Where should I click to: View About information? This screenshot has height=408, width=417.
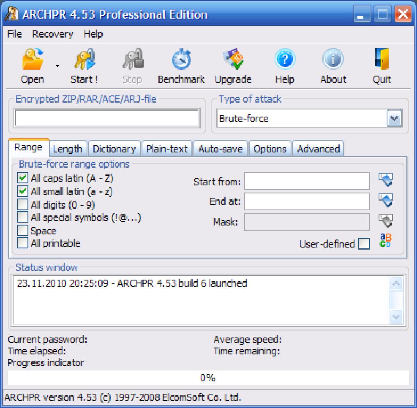333,64
